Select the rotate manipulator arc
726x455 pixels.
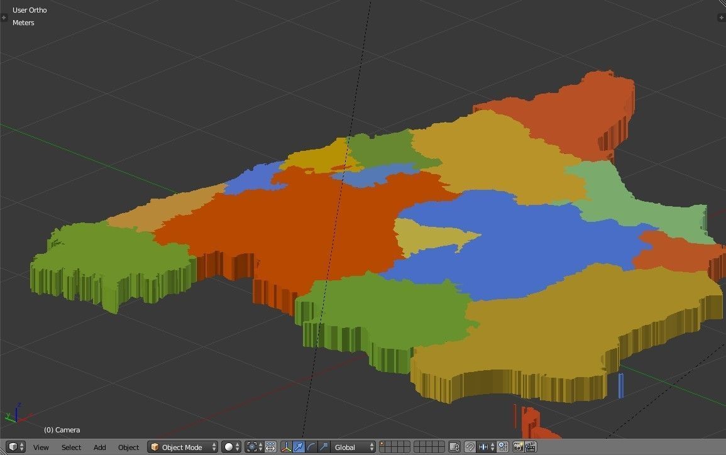311,447
